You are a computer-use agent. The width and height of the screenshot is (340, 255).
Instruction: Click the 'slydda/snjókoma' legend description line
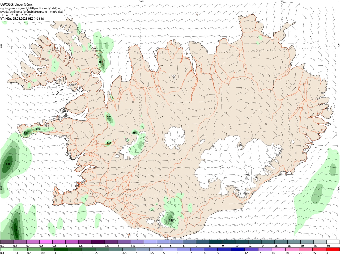[32, 12]
